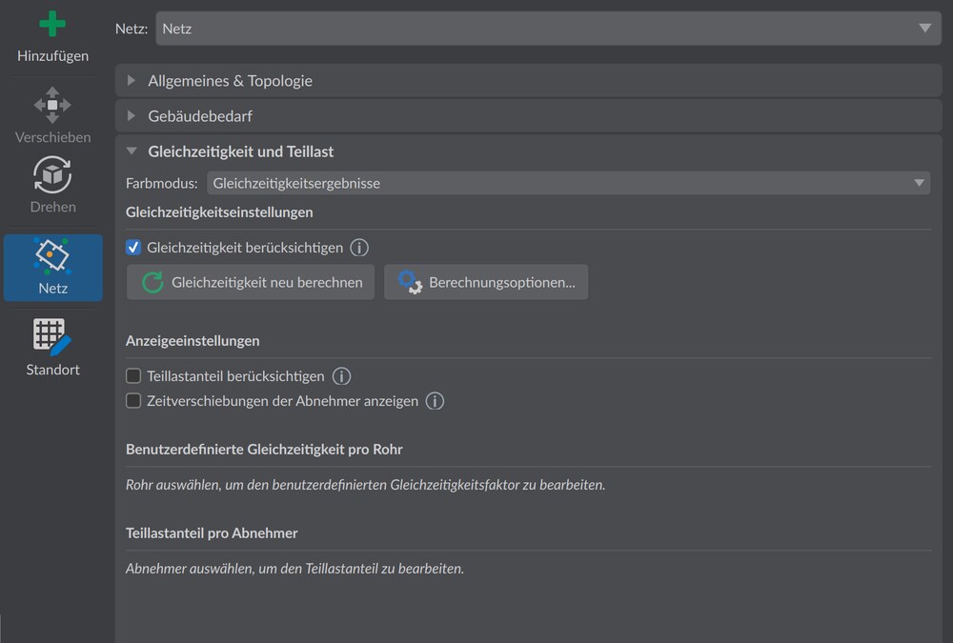Expand Allgemeines & Topologie section

(528, 80)
